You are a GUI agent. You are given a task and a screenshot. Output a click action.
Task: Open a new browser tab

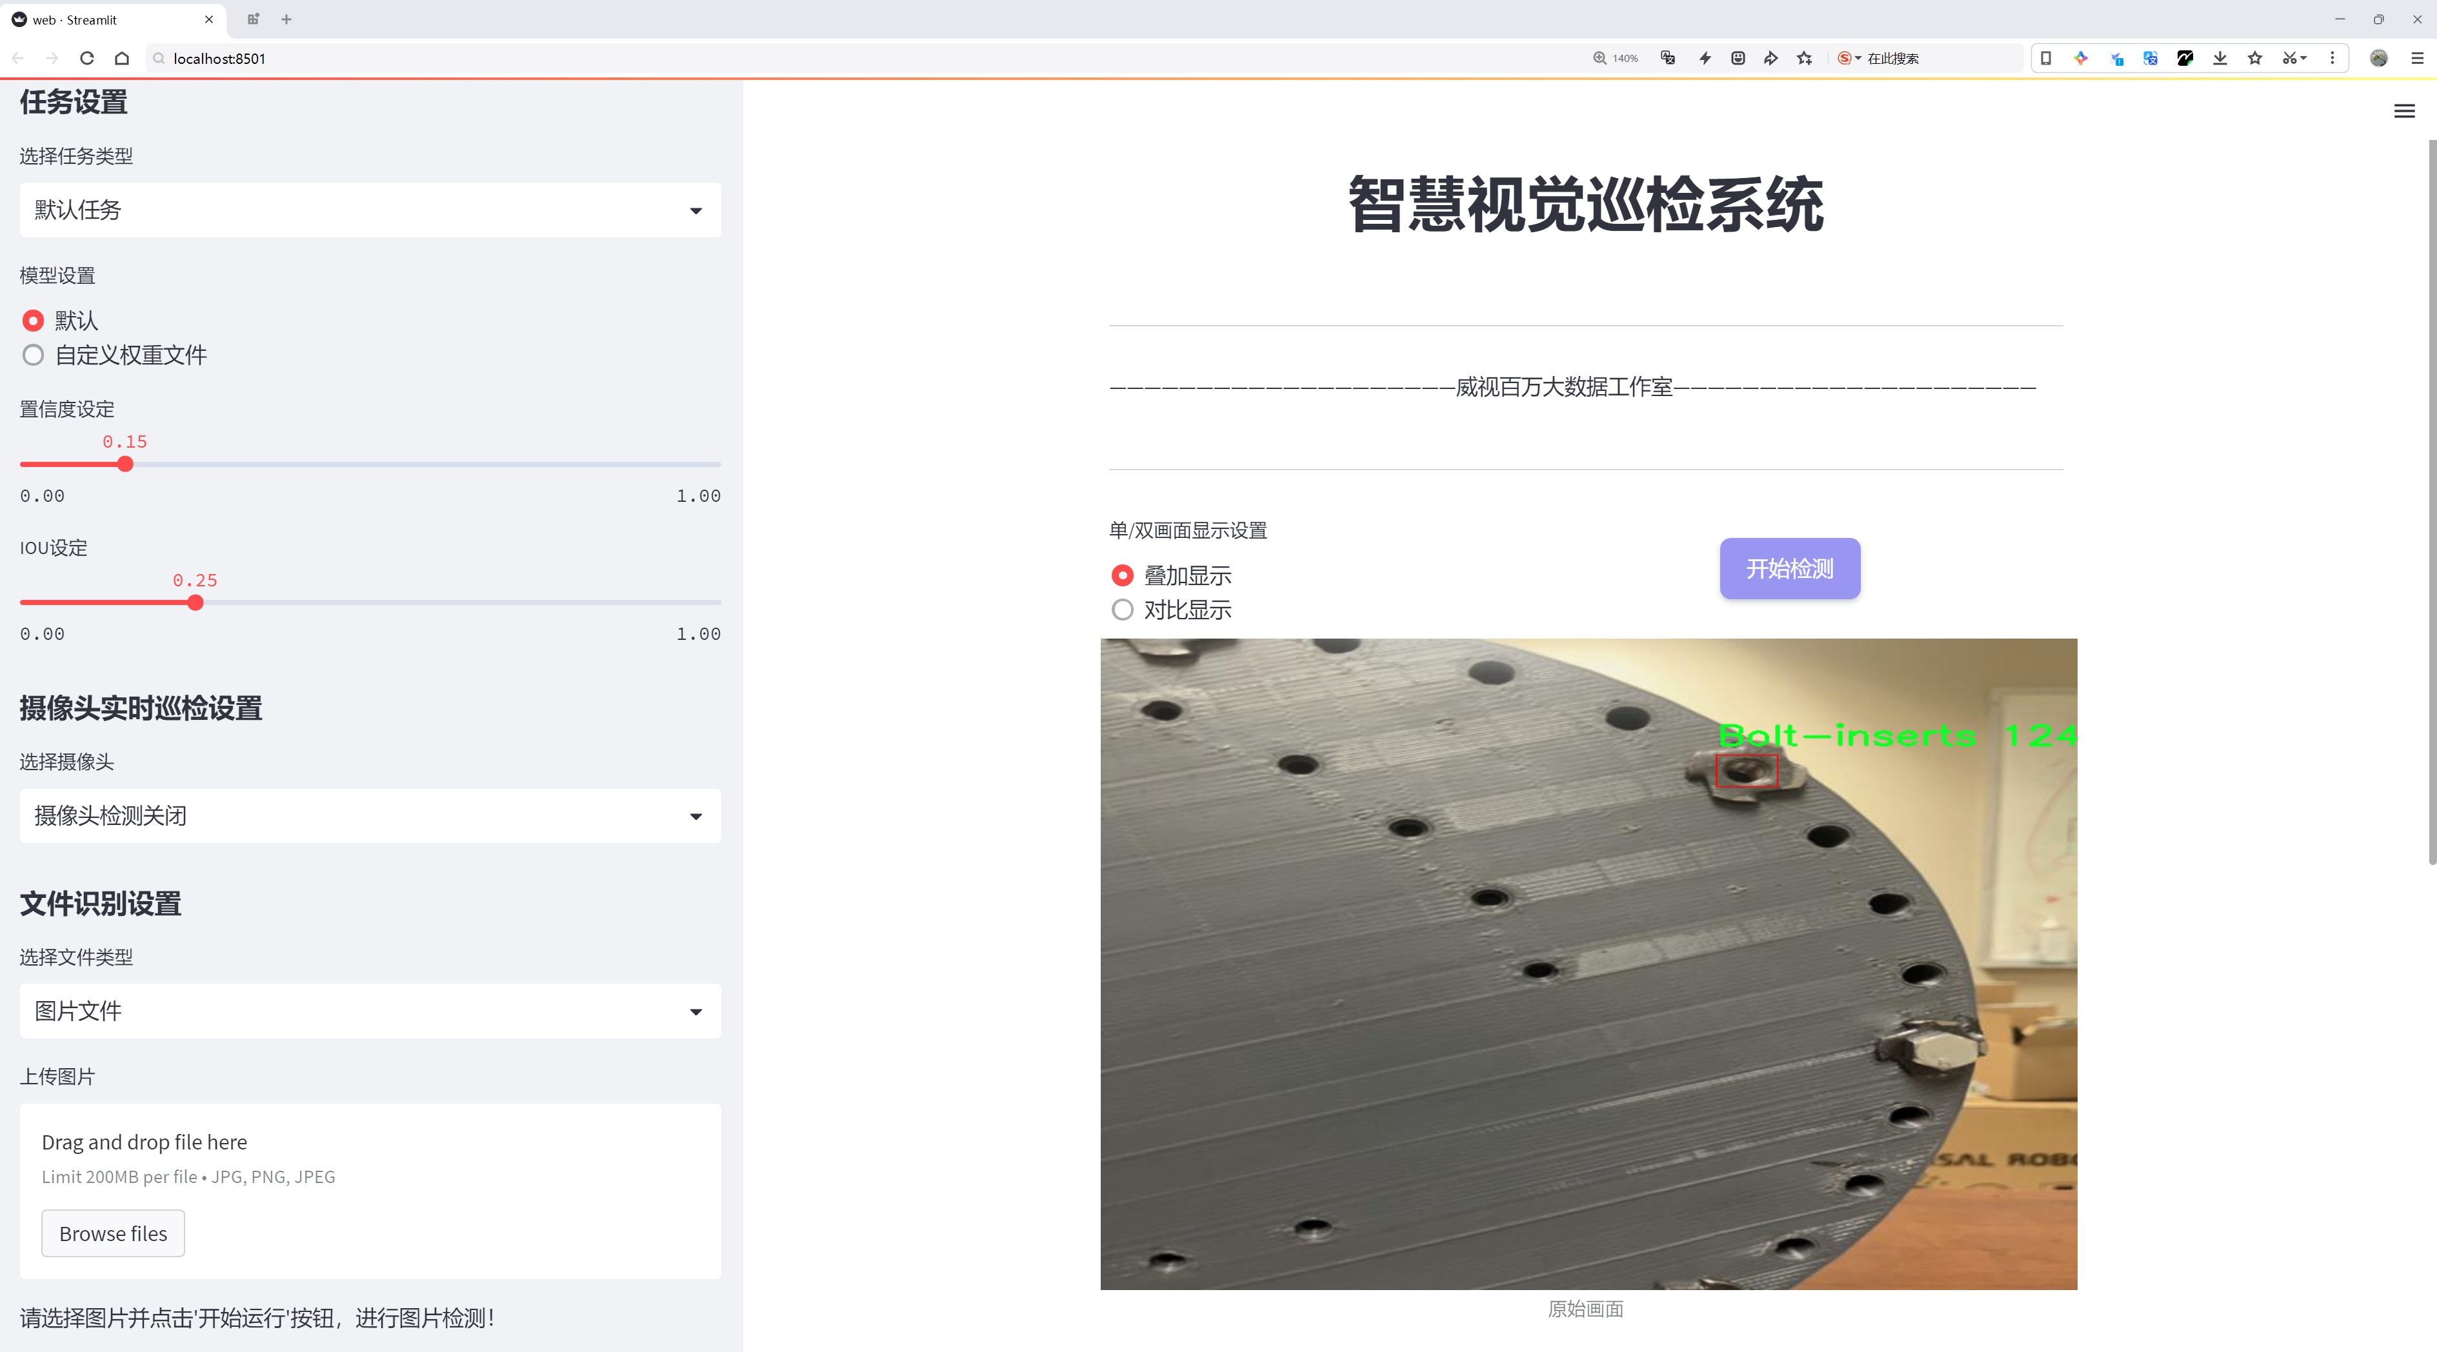[x=286, y=19]
